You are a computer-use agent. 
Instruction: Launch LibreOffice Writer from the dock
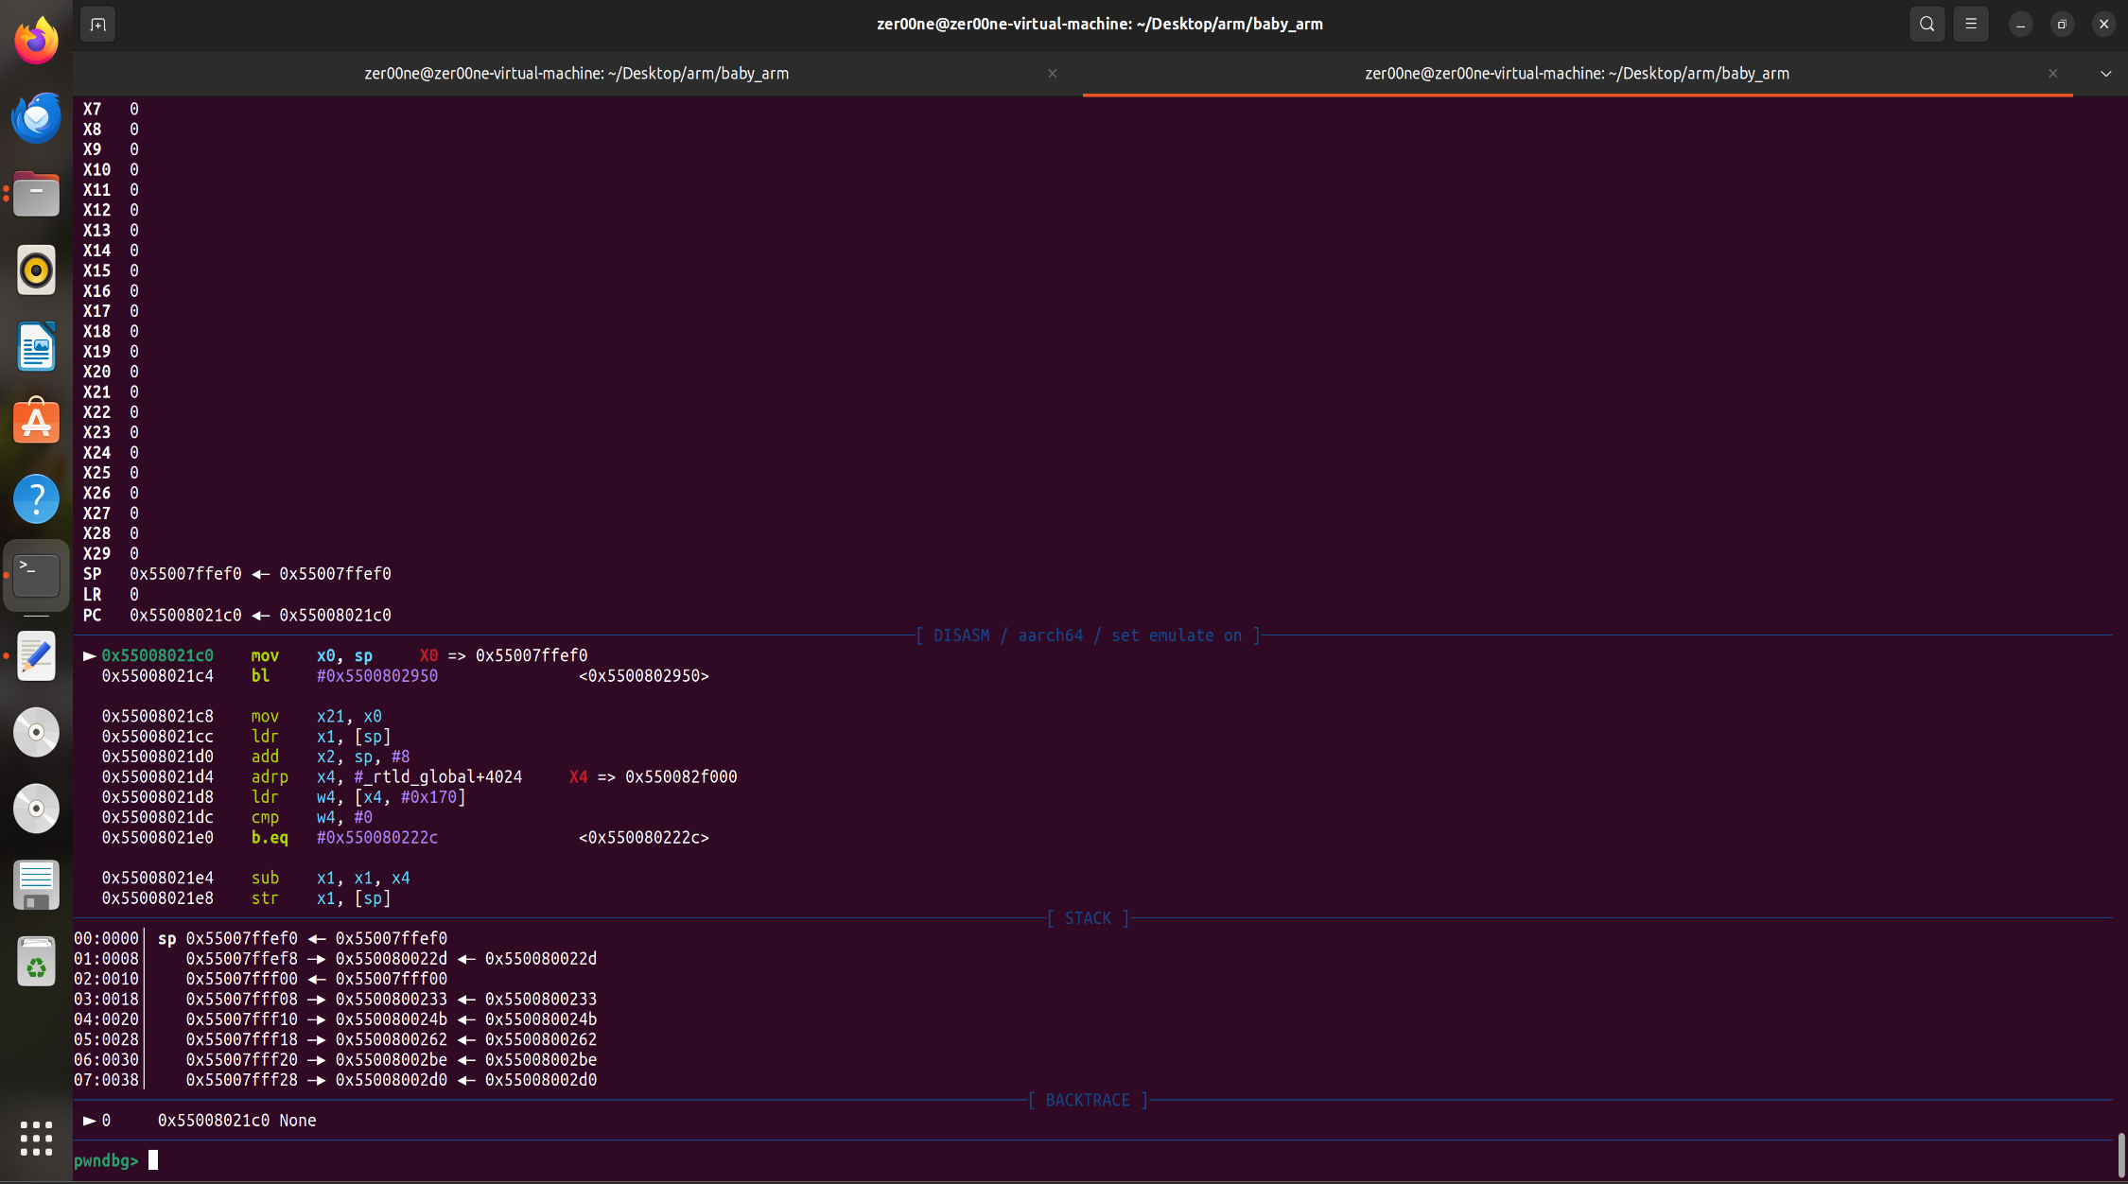(x=36, y=346)
